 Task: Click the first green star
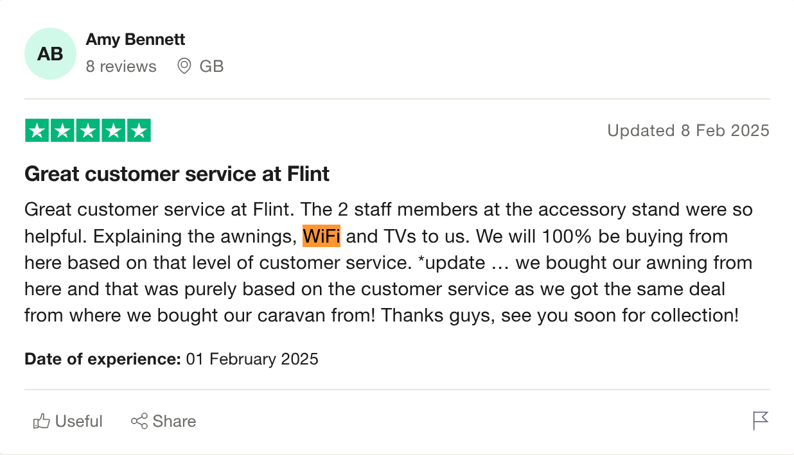(x=37, y=131)
